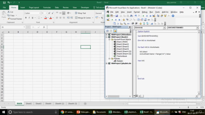Image resolution: width=205 pixels, height=115 pixels.
Task: Open Chrome from the Windows taskbar
Action: tap(67, 112)
